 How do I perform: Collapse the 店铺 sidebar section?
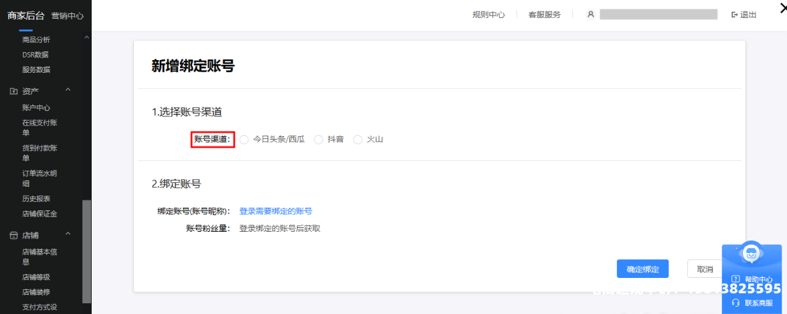coord(68,234)
